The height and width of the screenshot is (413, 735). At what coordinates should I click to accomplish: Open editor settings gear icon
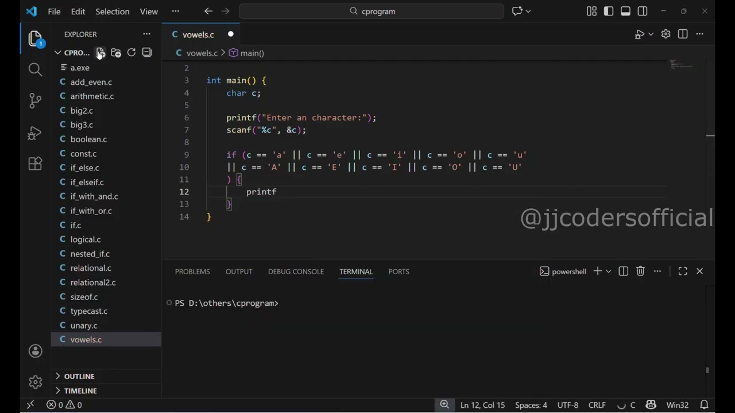click(x=666, y=34)
